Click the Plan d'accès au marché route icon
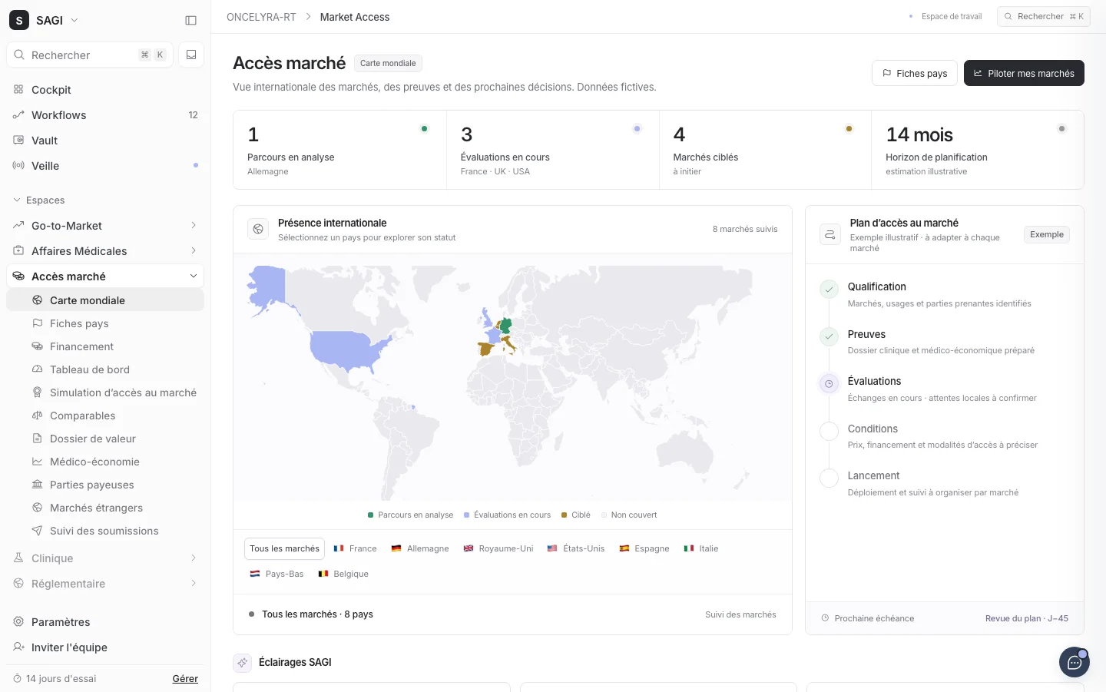 coord(830,234)
